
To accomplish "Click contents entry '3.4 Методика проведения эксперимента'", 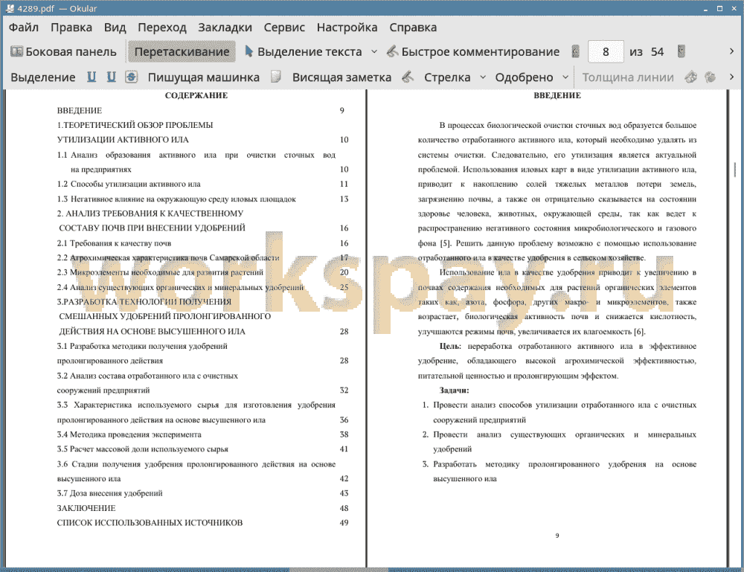I will (129, 434).
